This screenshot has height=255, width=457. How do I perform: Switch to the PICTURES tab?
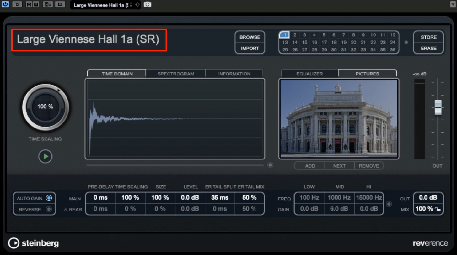367,74
